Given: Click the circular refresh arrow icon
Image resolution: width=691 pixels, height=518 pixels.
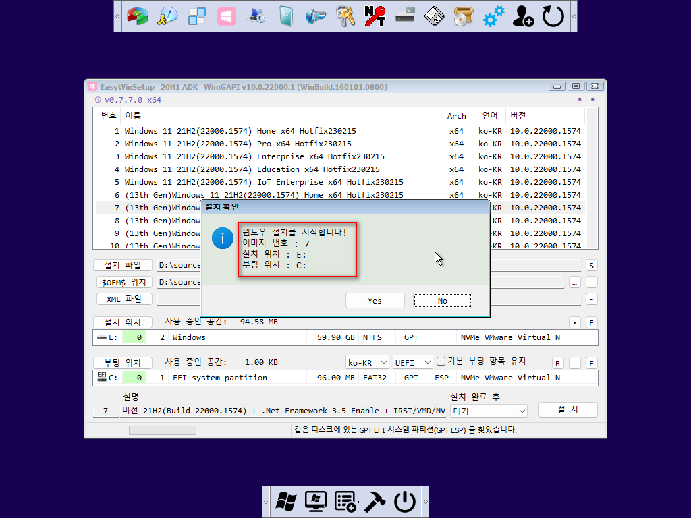Looking at the screenshot, I should click(553, 16).
